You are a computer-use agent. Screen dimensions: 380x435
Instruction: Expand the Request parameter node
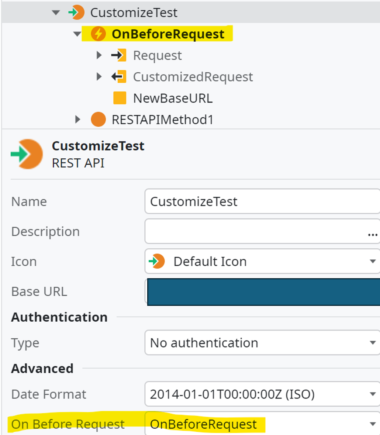[99, 55]
